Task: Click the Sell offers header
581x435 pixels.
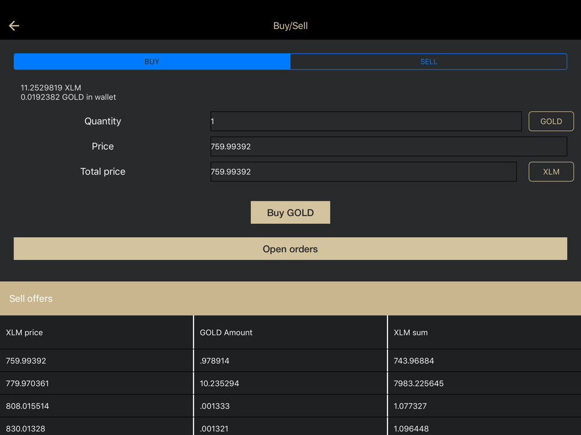Action: point(290,299)
